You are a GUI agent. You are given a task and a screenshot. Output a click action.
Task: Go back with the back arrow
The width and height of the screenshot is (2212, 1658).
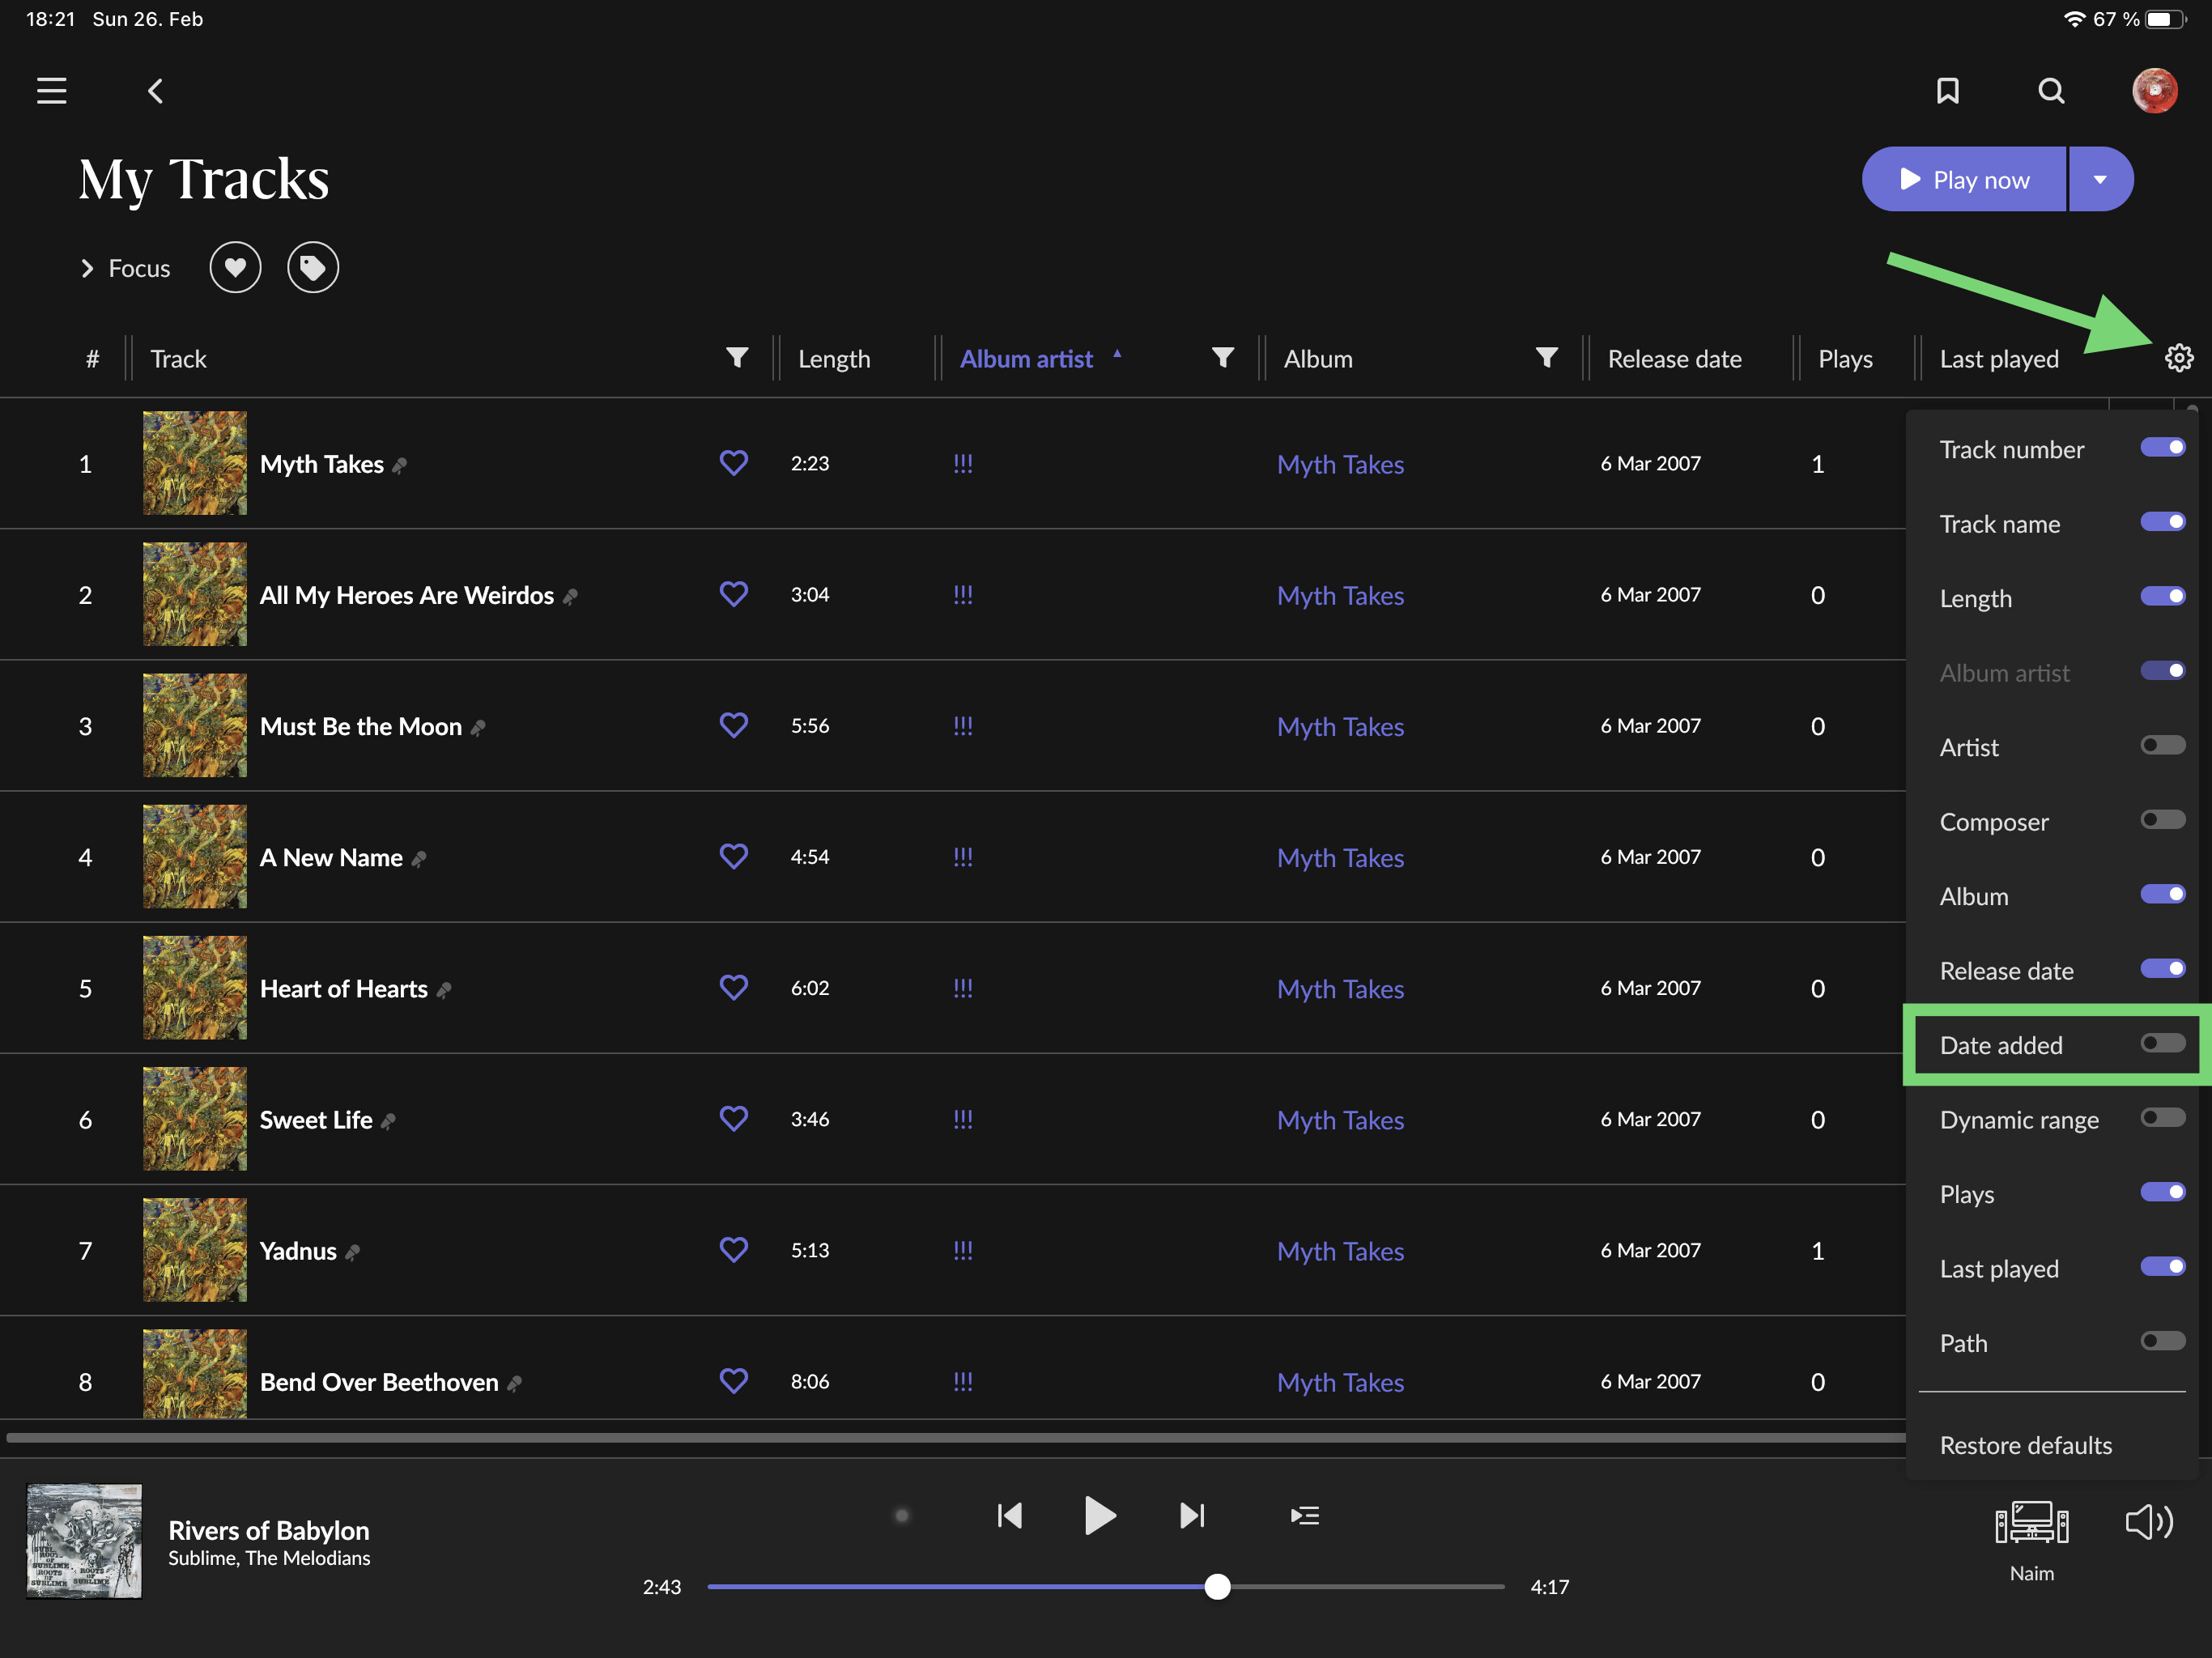click(155, 91)
